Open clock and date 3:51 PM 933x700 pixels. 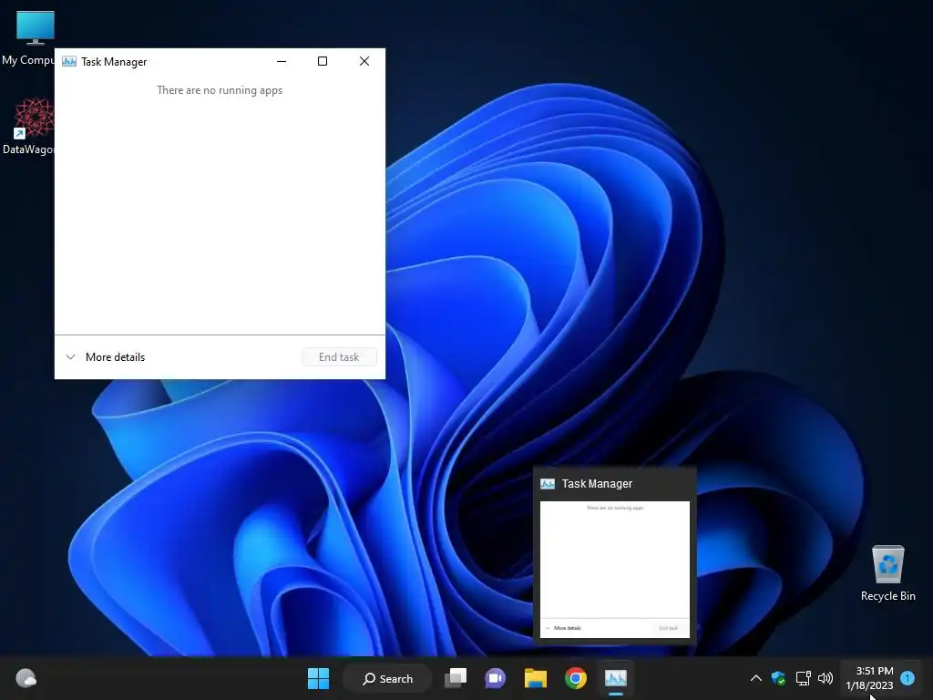pyautogui.click(x=869, y=678)
